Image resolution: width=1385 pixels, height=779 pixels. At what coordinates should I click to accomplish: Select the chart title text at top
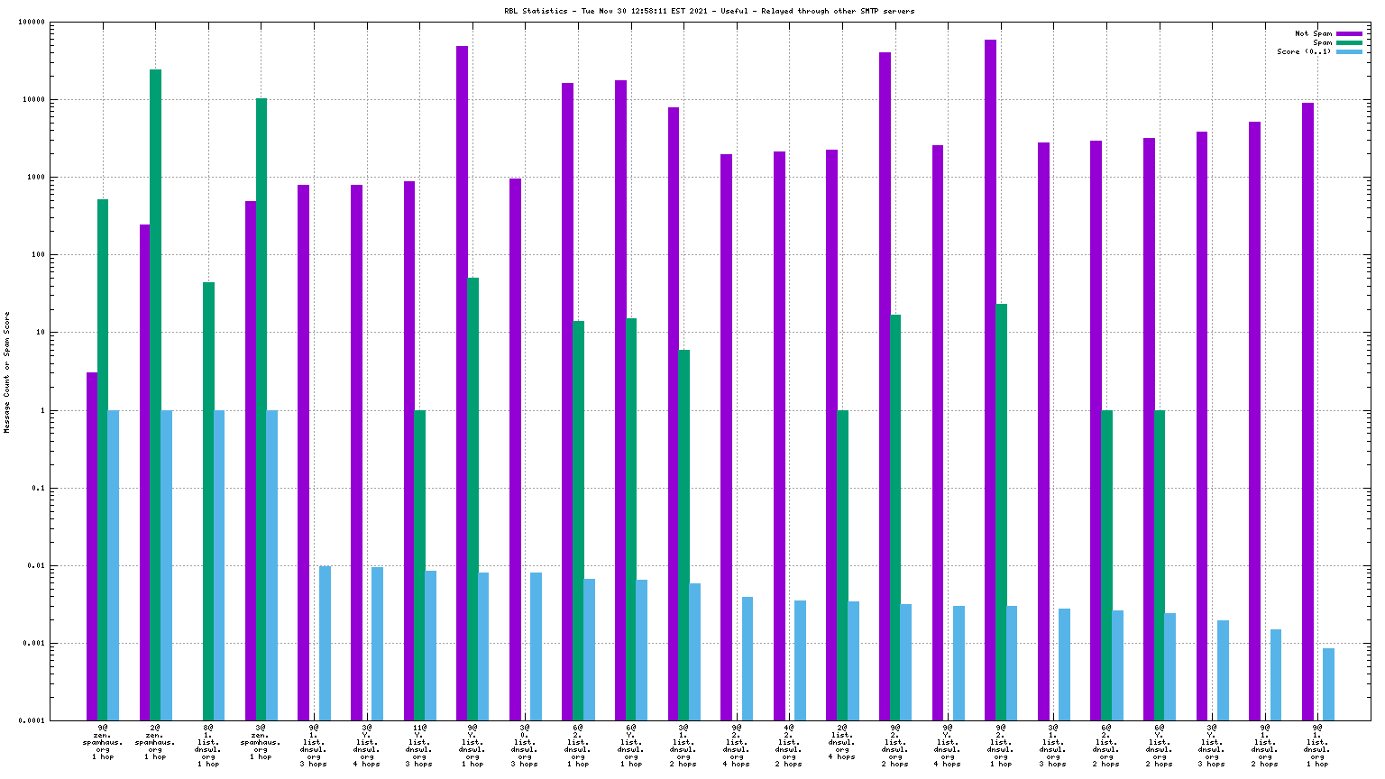point(709,11)
